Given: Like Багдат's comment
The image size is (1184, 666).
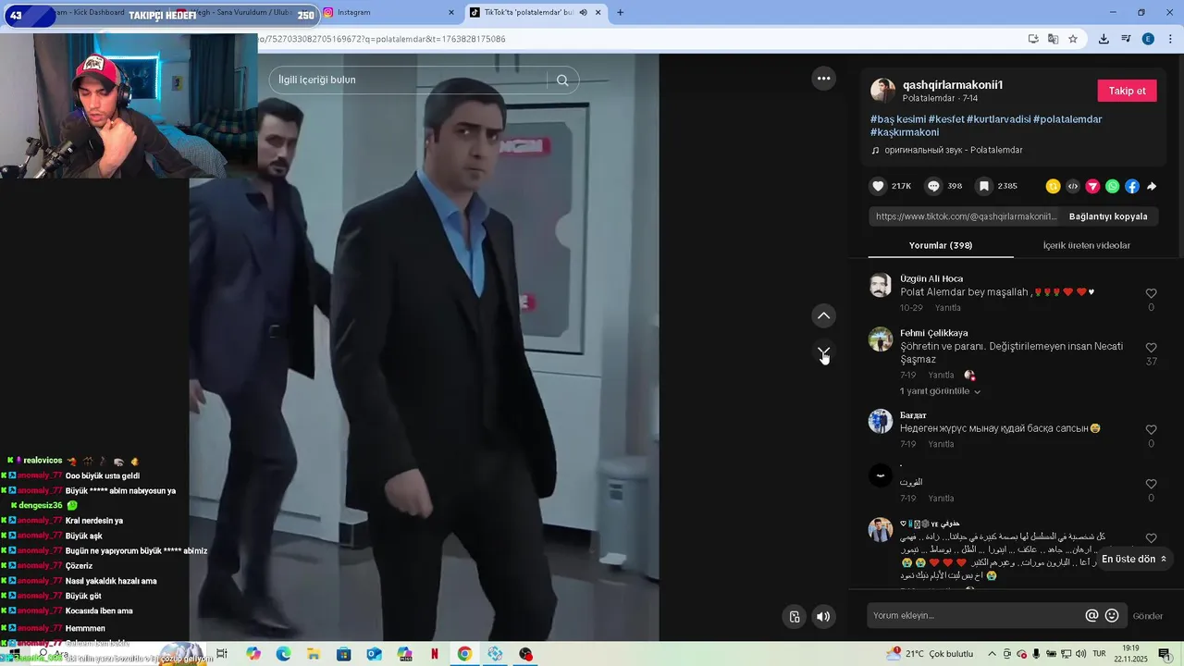Looking at the screenshot, I should click(1151, 429).
